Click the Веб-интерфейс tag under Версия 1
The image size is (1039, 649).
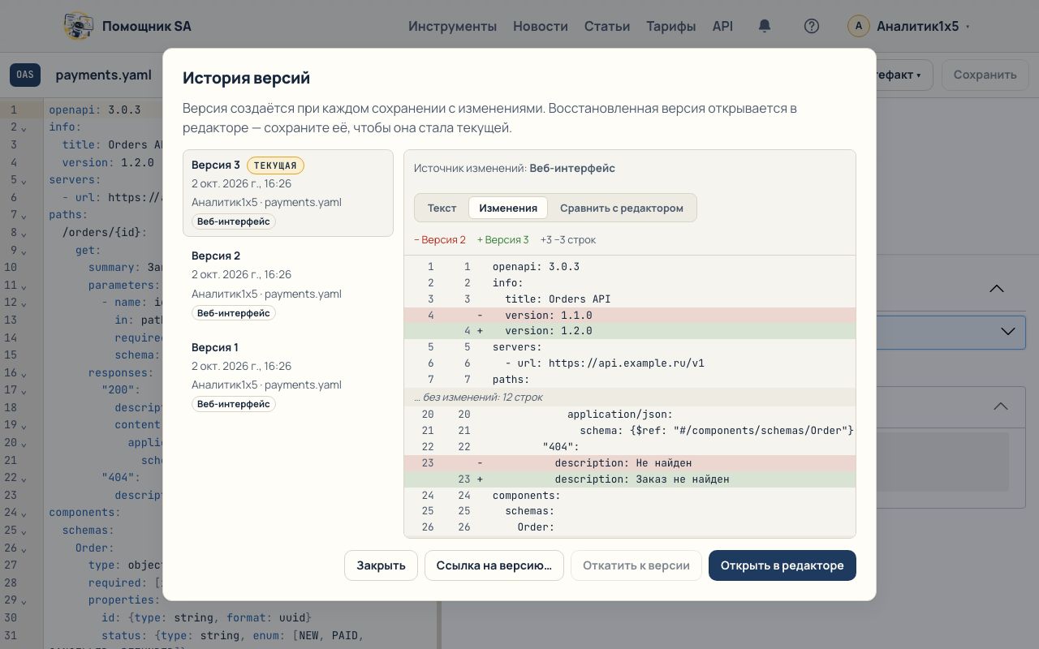[234, 404]
